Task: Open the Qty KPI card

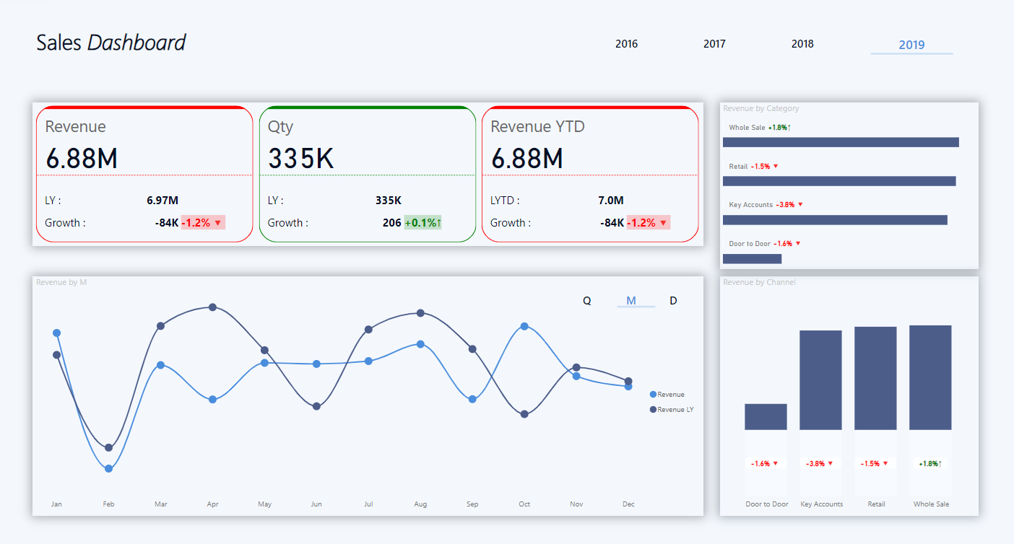Action: (x=367, y=174)
